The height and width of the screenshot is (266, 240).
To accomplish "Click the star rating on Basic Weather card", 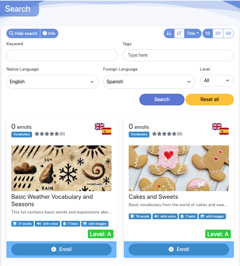I will click(x=47, y=134).
